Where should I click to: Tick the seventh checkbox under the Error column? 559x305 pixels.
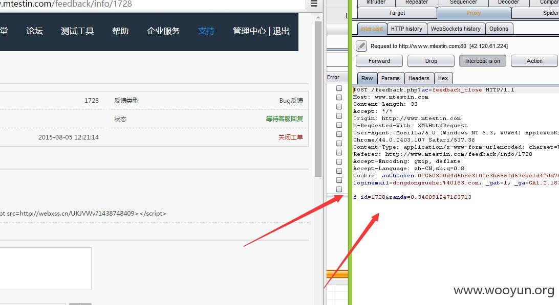click(339, 143)
